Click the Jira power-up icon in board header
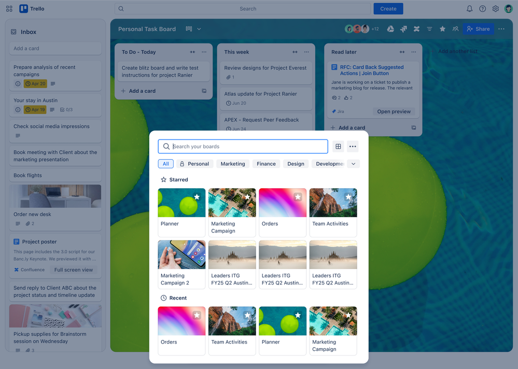 point(403,29)
